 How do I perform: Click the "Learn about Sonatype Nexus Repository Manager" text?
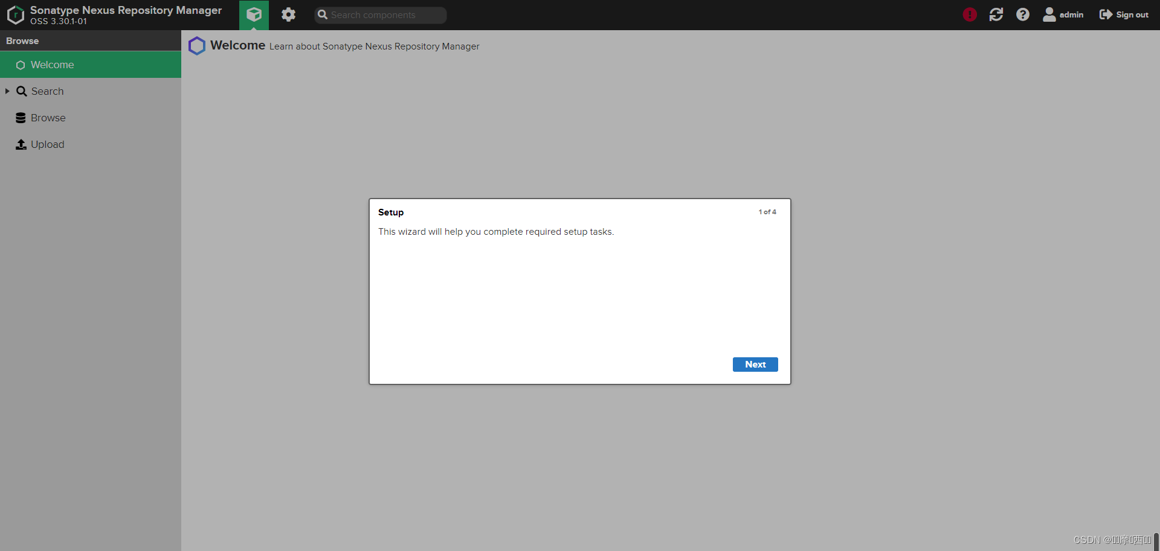pyautogui.click(x=375, y=46)
